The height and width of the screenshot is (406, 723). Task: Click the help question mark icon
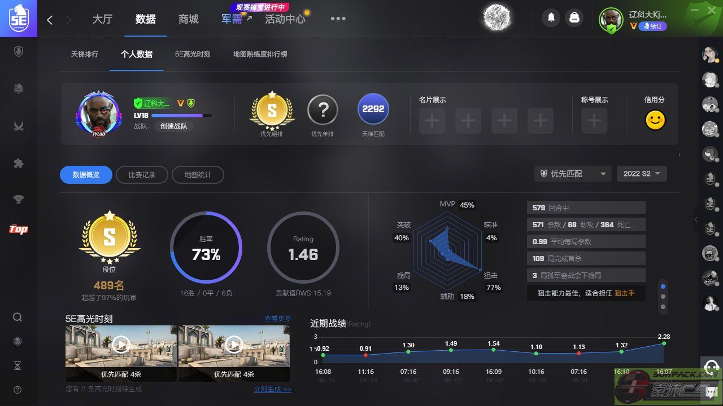(18, 390)
